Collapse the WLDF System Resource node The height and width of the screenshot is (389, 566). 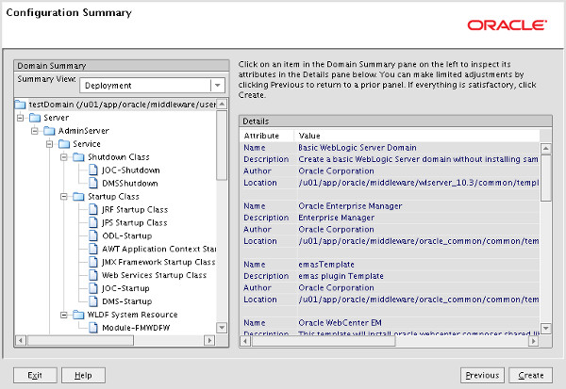coord(64,315)
